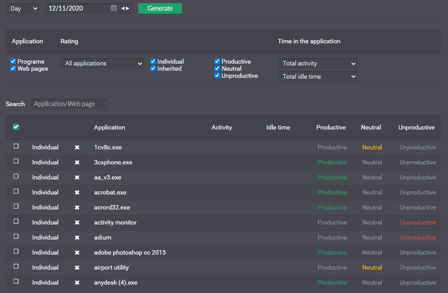Uncheck the Web pages checkbox

[x=13, y=68]
